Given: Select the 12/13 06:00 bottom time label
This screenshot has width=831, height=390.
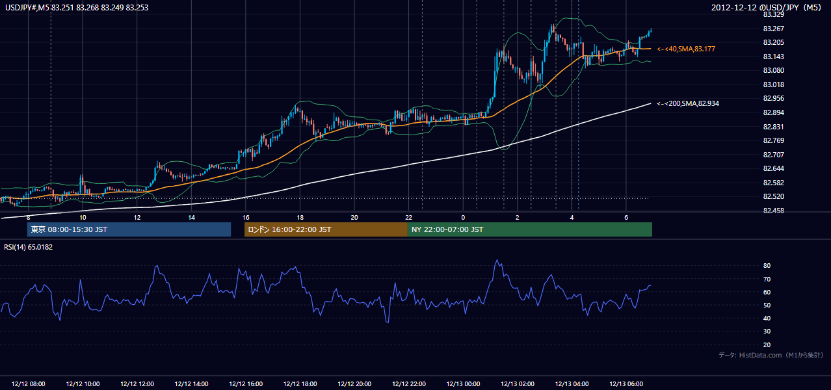Looking at the screenshot, I should [x=626, y=384].
